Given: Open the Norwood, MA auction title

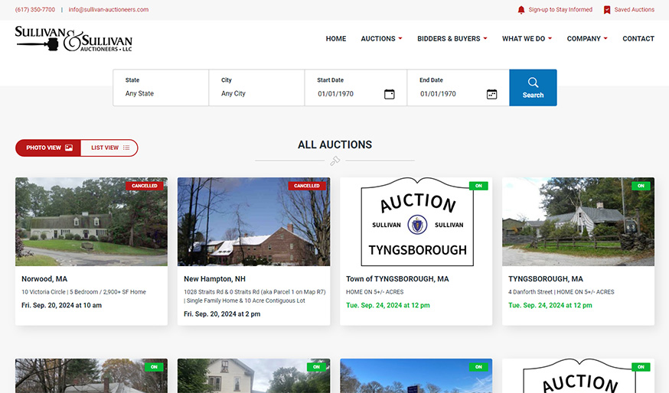Looking at the screenshot, I should tap(44, 279).
